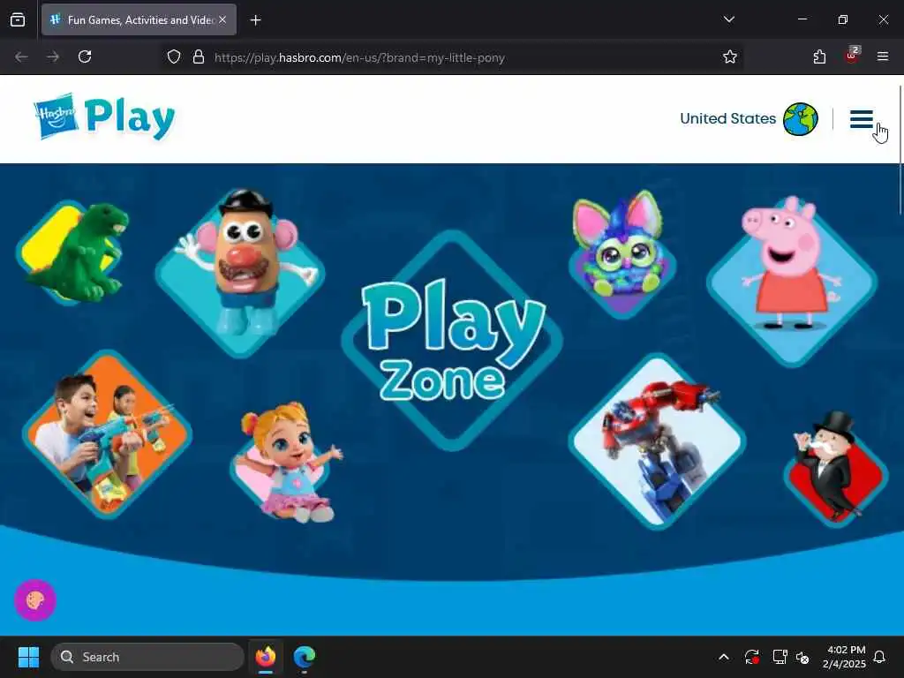This screenshot has width=904, height=678.
Task: Go forward to the next page
Action: [53, 56]
